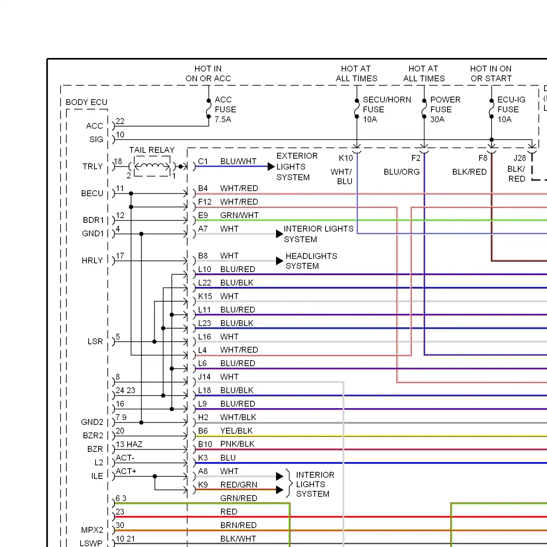The height and width of the screenshot is (547, 547).
Task: Click the ACC FUSE 7.5A text
Action: coord(225,109)
